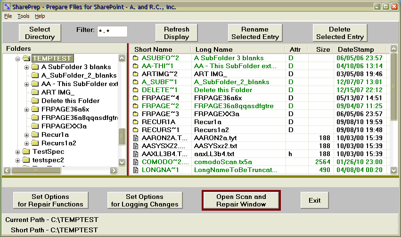Screen dimensions: 401x237
Task: Sort list by DateStamp column header
Action: [x=360, y=49]
